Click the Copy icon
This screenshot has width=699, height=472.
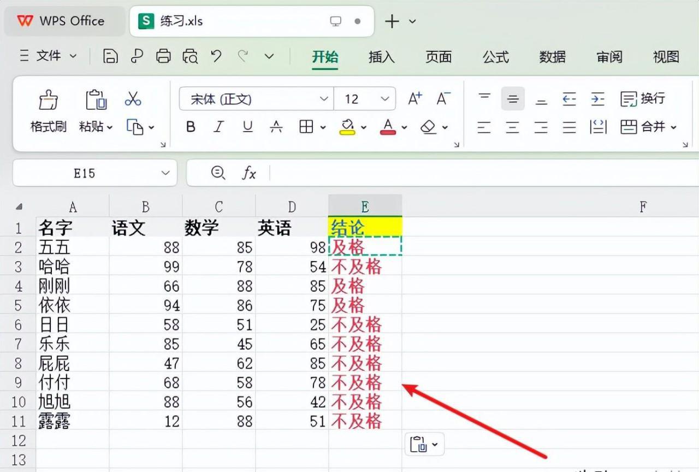click(x=135, y=127)
